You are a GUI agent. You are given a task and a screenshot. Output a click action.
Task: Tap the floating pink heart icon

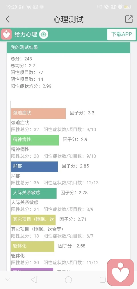point(121,272)
